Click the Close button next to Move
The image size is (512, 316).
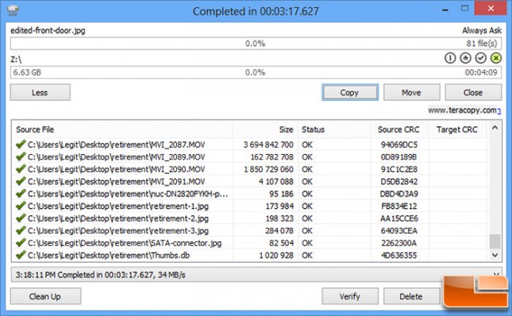473,92
